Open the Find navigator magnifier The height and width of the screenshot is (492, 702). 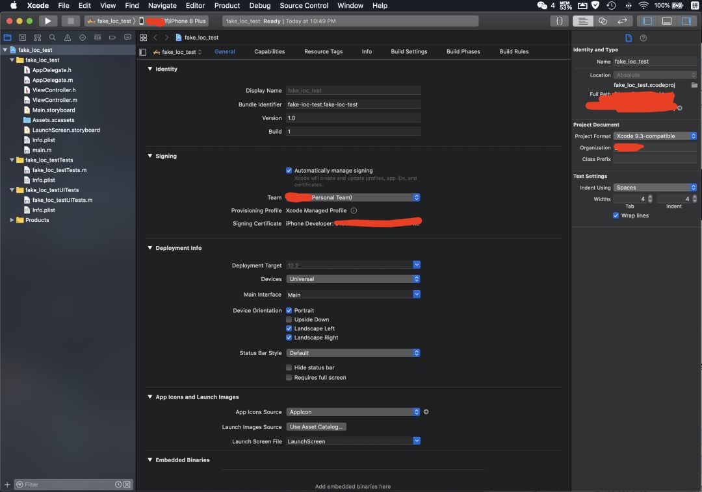tap(53, 38)
